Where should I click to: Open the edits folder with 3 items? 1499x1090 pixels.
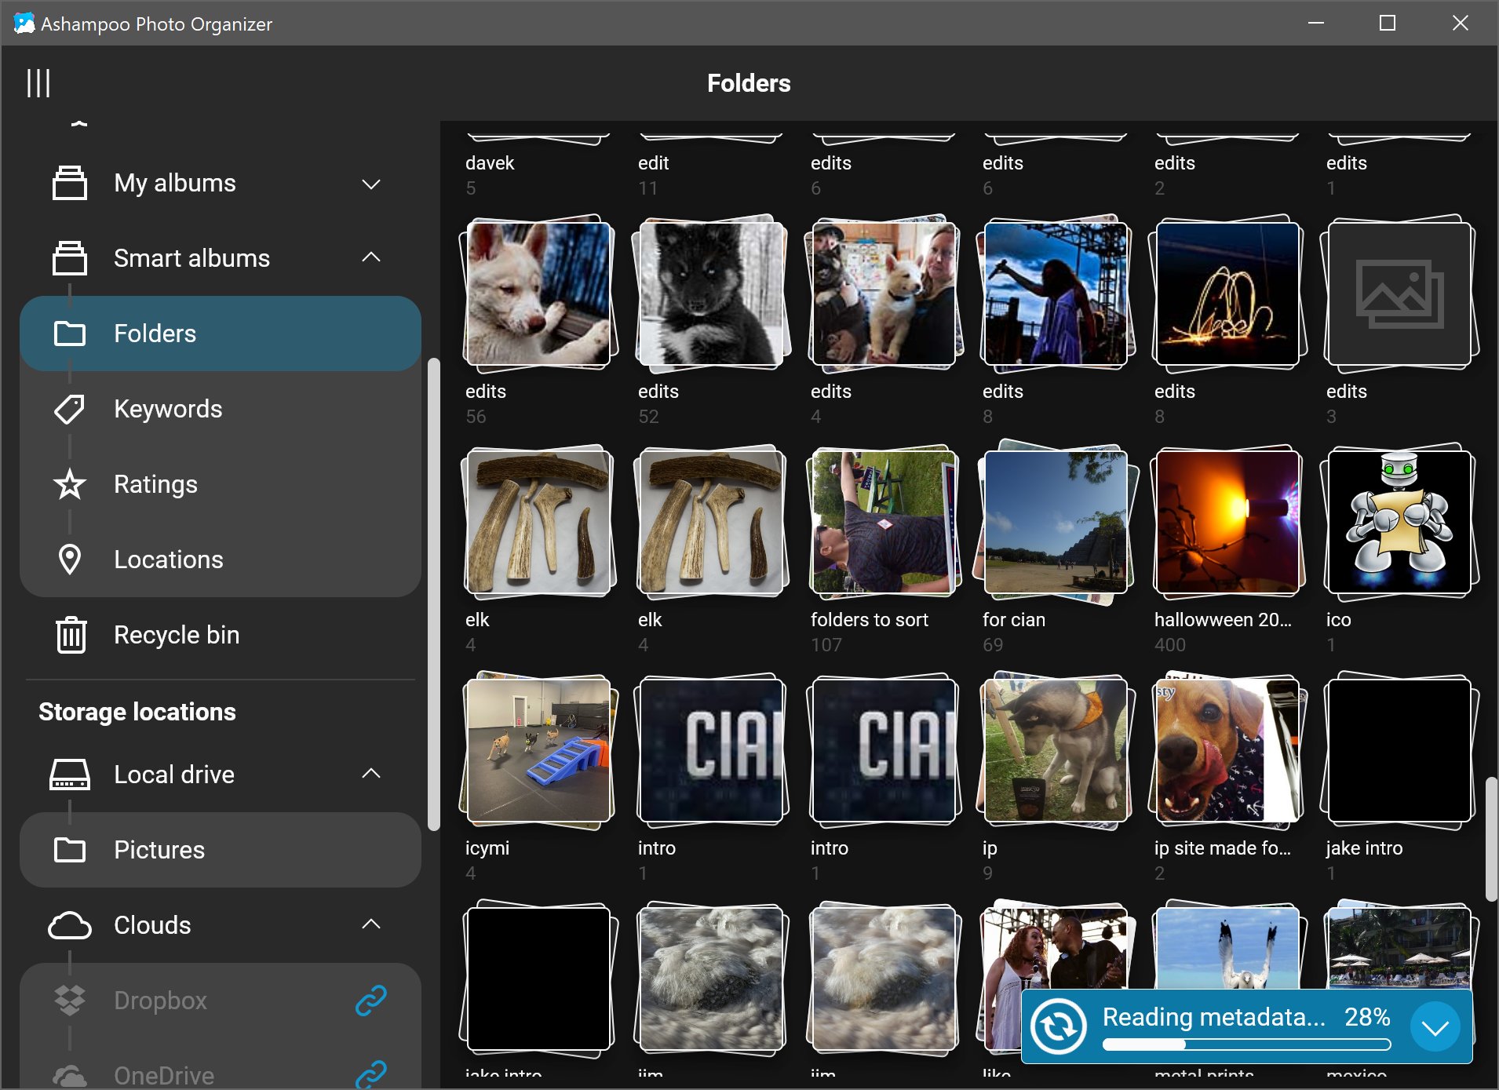coord(1399,293)
